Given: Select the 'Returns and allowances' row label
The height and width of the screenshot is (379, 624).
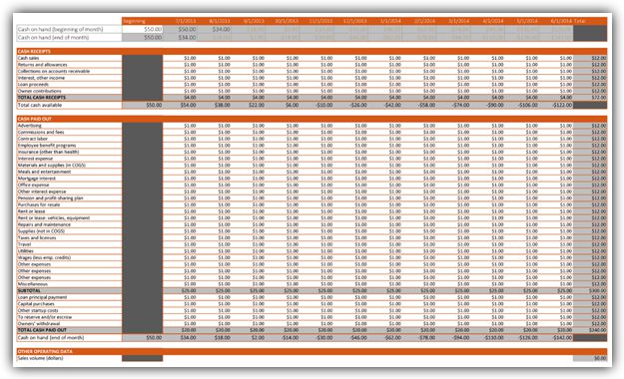Looking at the screenshot, I should [x=43, y=65].
